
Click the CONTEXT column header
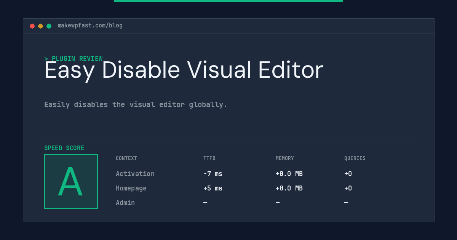(x=126, y=158)
